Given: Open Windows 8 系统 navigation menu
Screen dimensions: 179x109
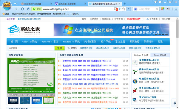Looking at the screenshot, I should (x=71, y=42).
